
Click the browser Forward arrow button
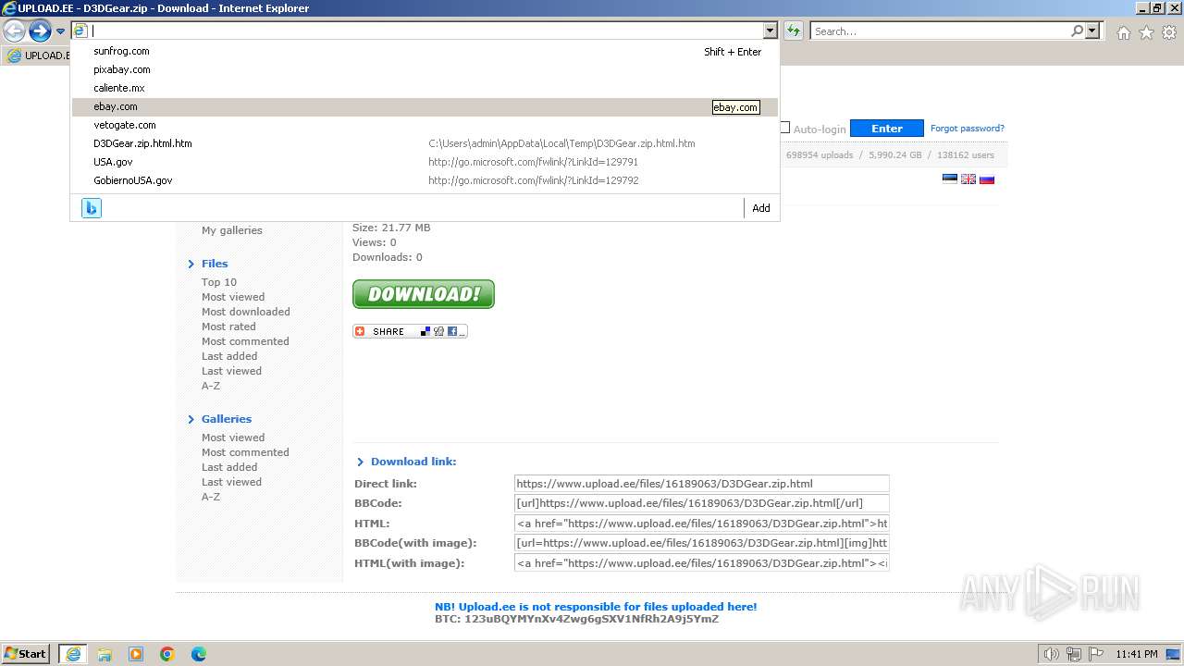click(x=40, y=31)
